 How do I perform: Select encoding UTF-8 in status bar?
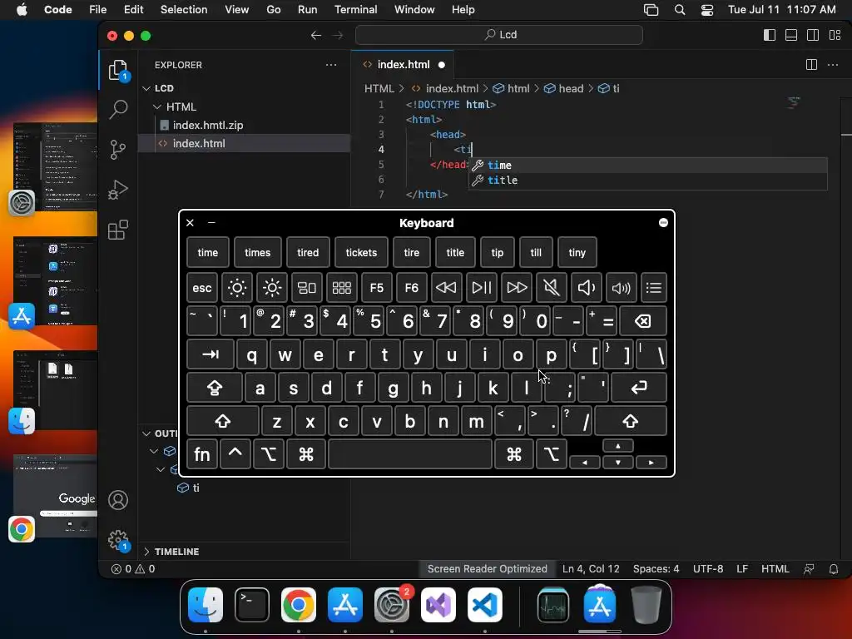(x=708, y=569)
